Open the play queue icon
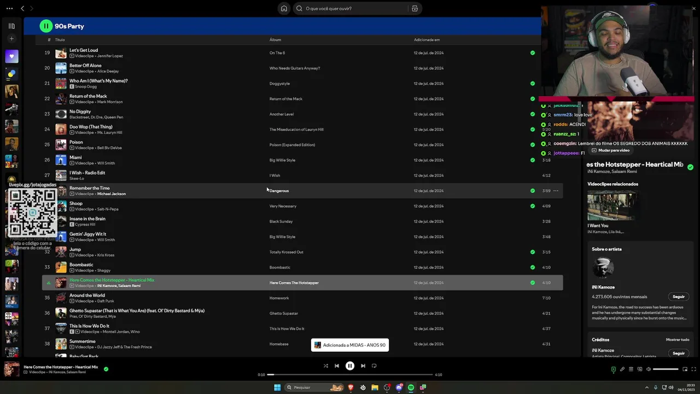Screen dimensions: 700x394 click(631, 369)
